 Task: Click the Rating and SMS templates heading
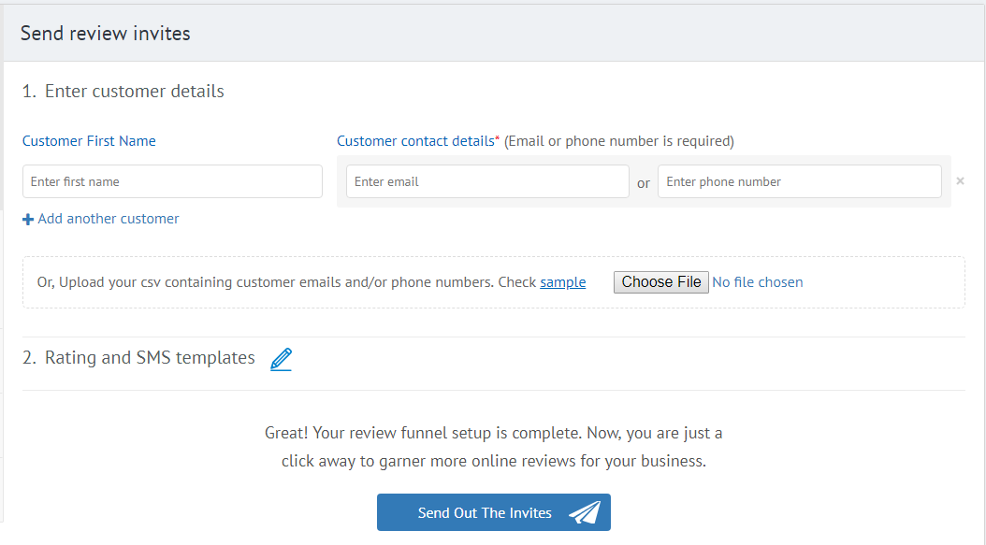(x=150, y=358)
